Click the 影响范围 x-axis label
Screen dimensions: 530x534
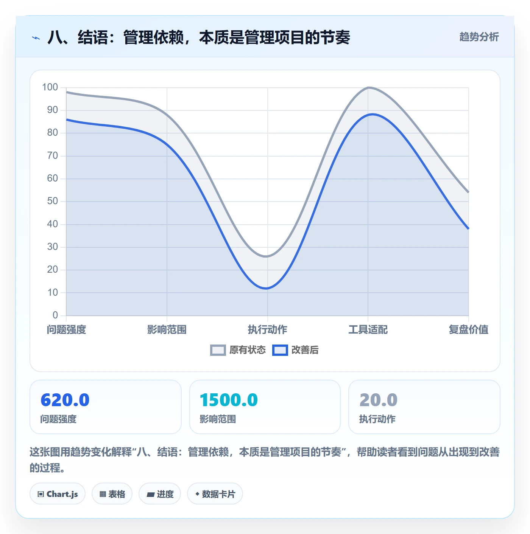point(167,330)
